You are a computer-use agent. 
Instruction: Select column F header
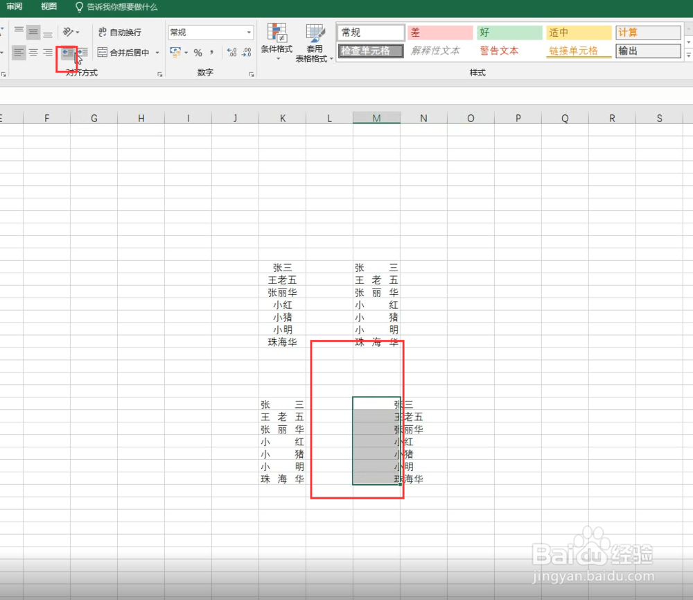(47, 118)
